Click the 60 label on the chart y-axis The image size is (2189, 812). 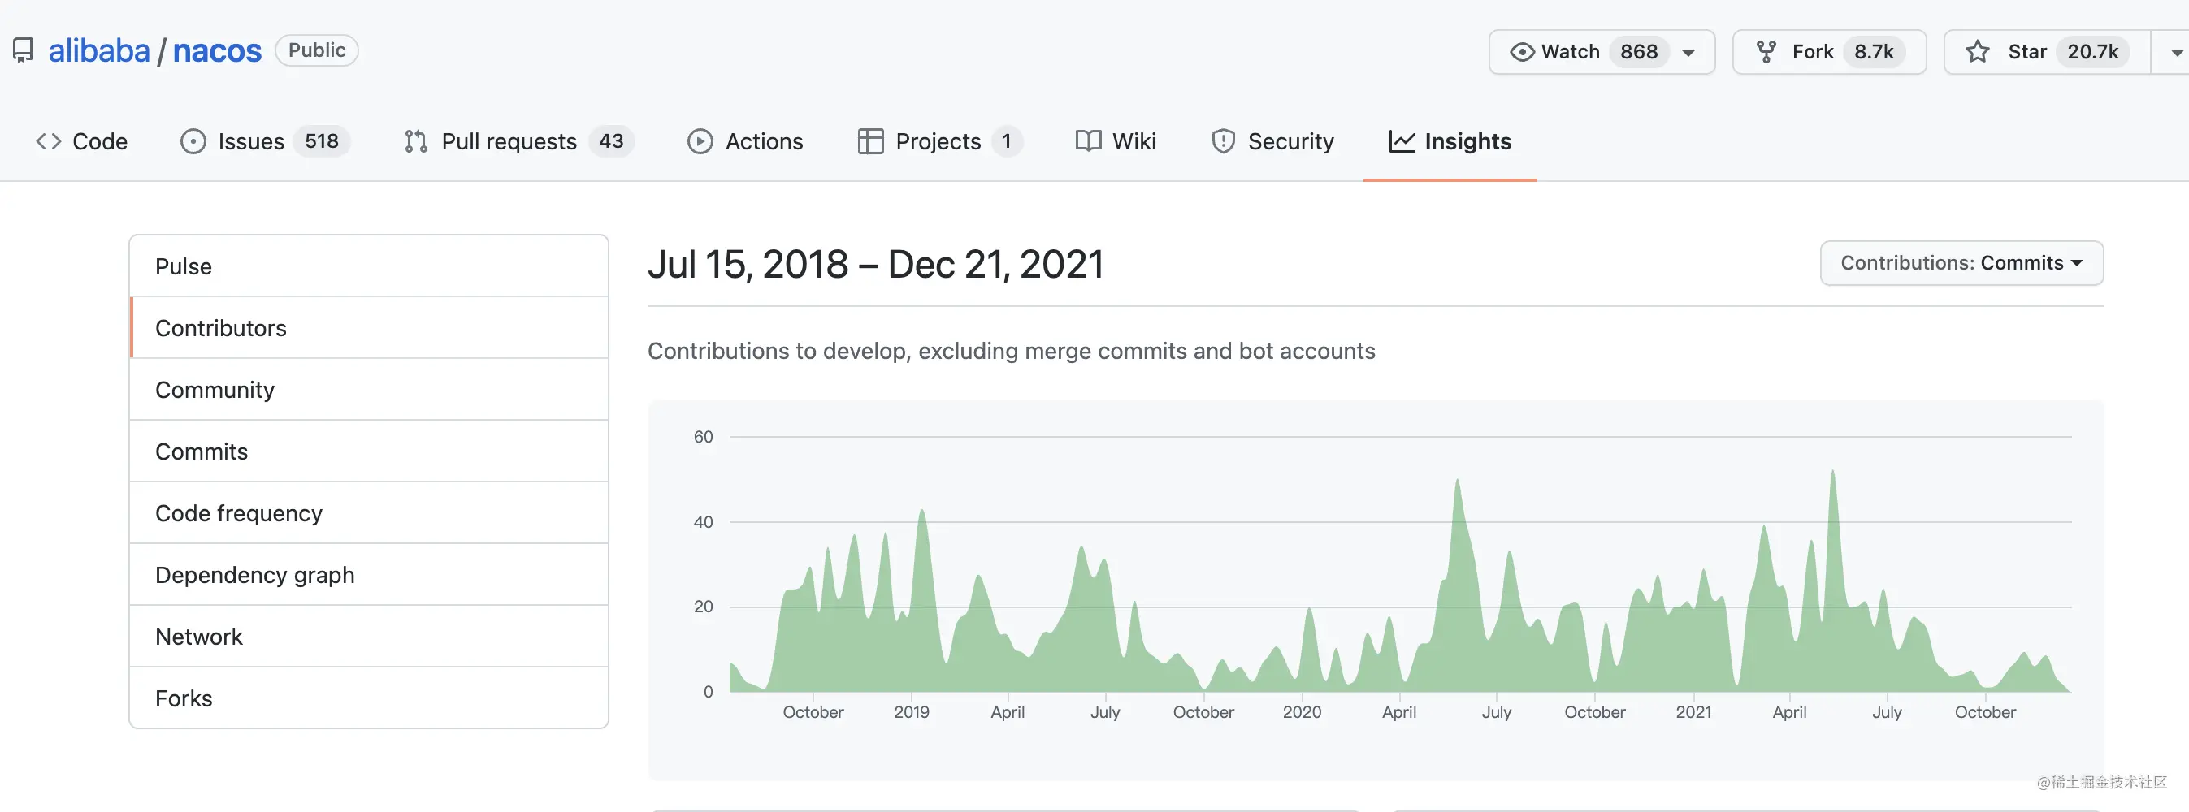(x=704, y=437)
